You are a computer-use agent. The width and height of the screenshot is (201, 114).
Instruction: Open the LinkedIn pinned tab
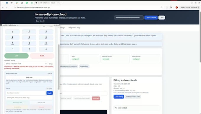[7, 3]
